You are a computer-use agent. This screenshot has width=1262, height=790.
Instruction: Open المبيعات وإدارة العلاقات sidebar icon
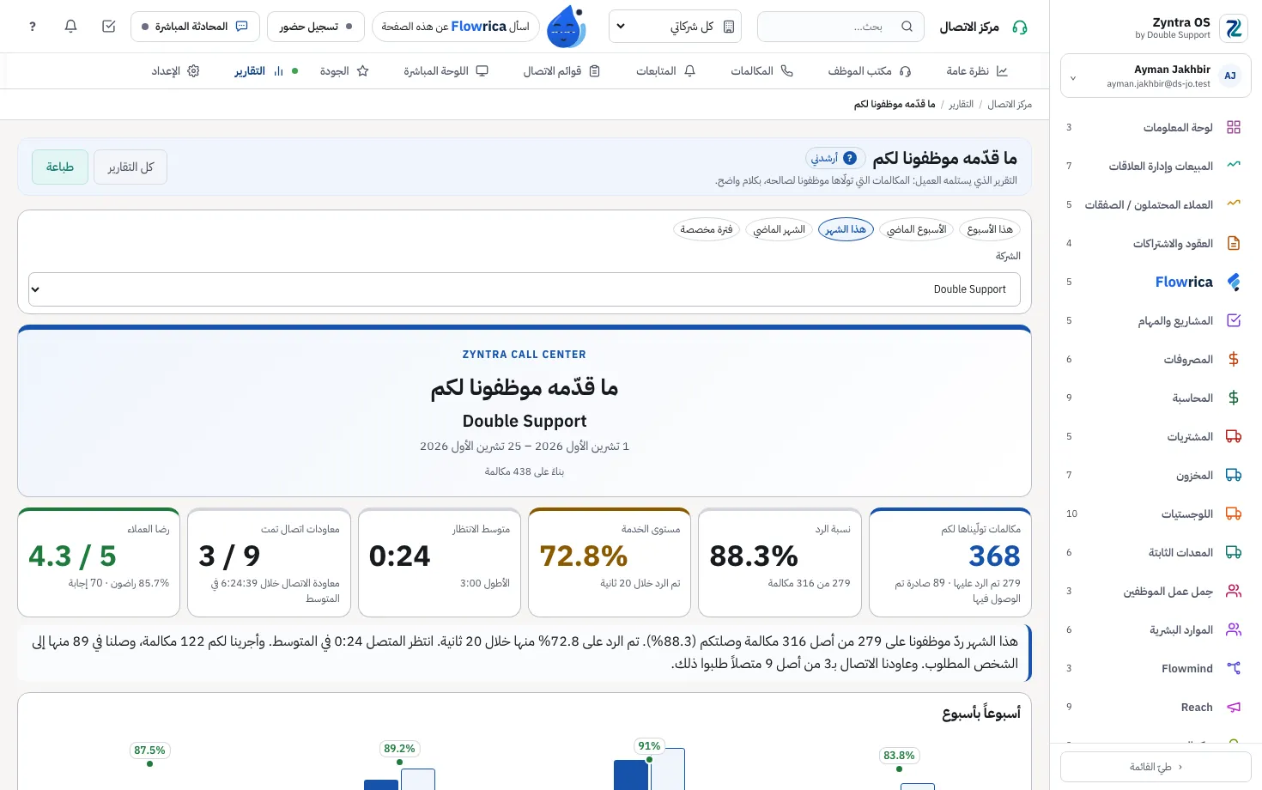pyautogui.click(x=1234, y=166)
